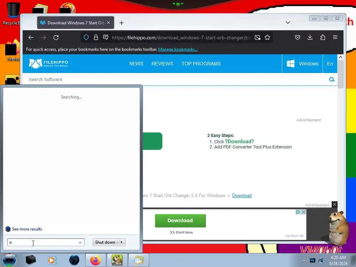
Task: Open the folder window taskbar icon
Action: click(139, 260)
